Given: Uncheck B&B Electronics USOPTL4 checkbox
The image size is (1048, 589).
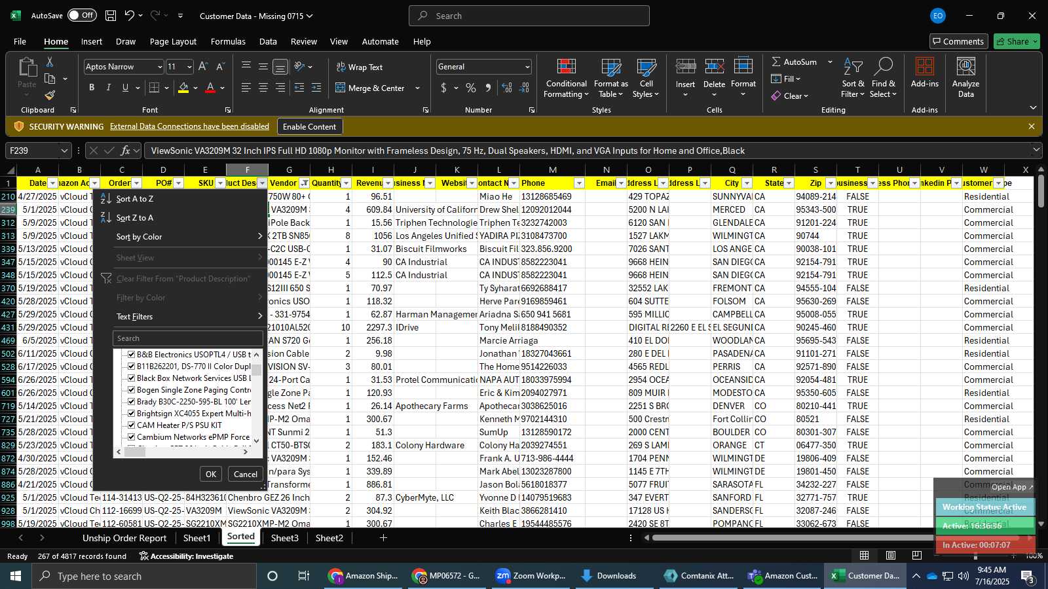Looking at the screenshot, I should click(131, 355).
